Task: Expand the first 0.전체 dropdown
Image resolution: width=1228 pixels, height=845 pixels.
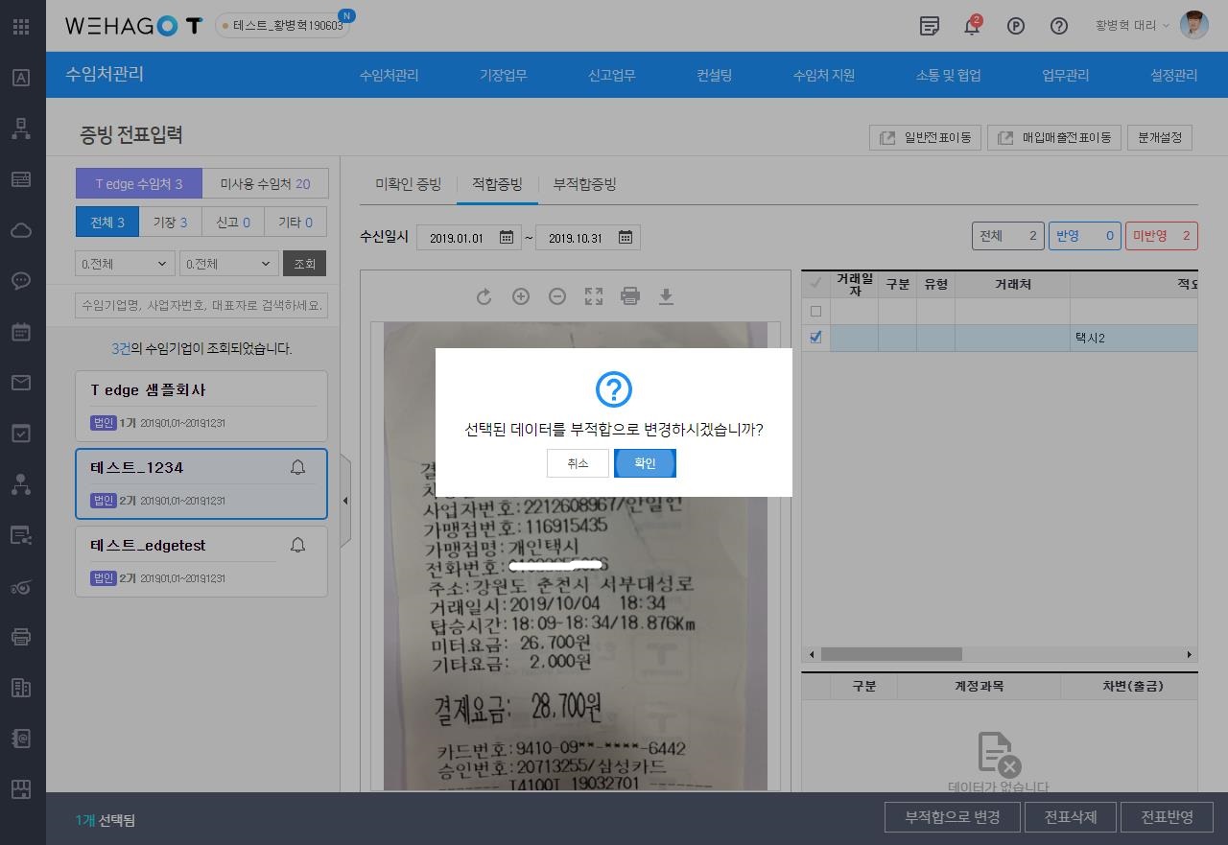Action: (125, 264)
